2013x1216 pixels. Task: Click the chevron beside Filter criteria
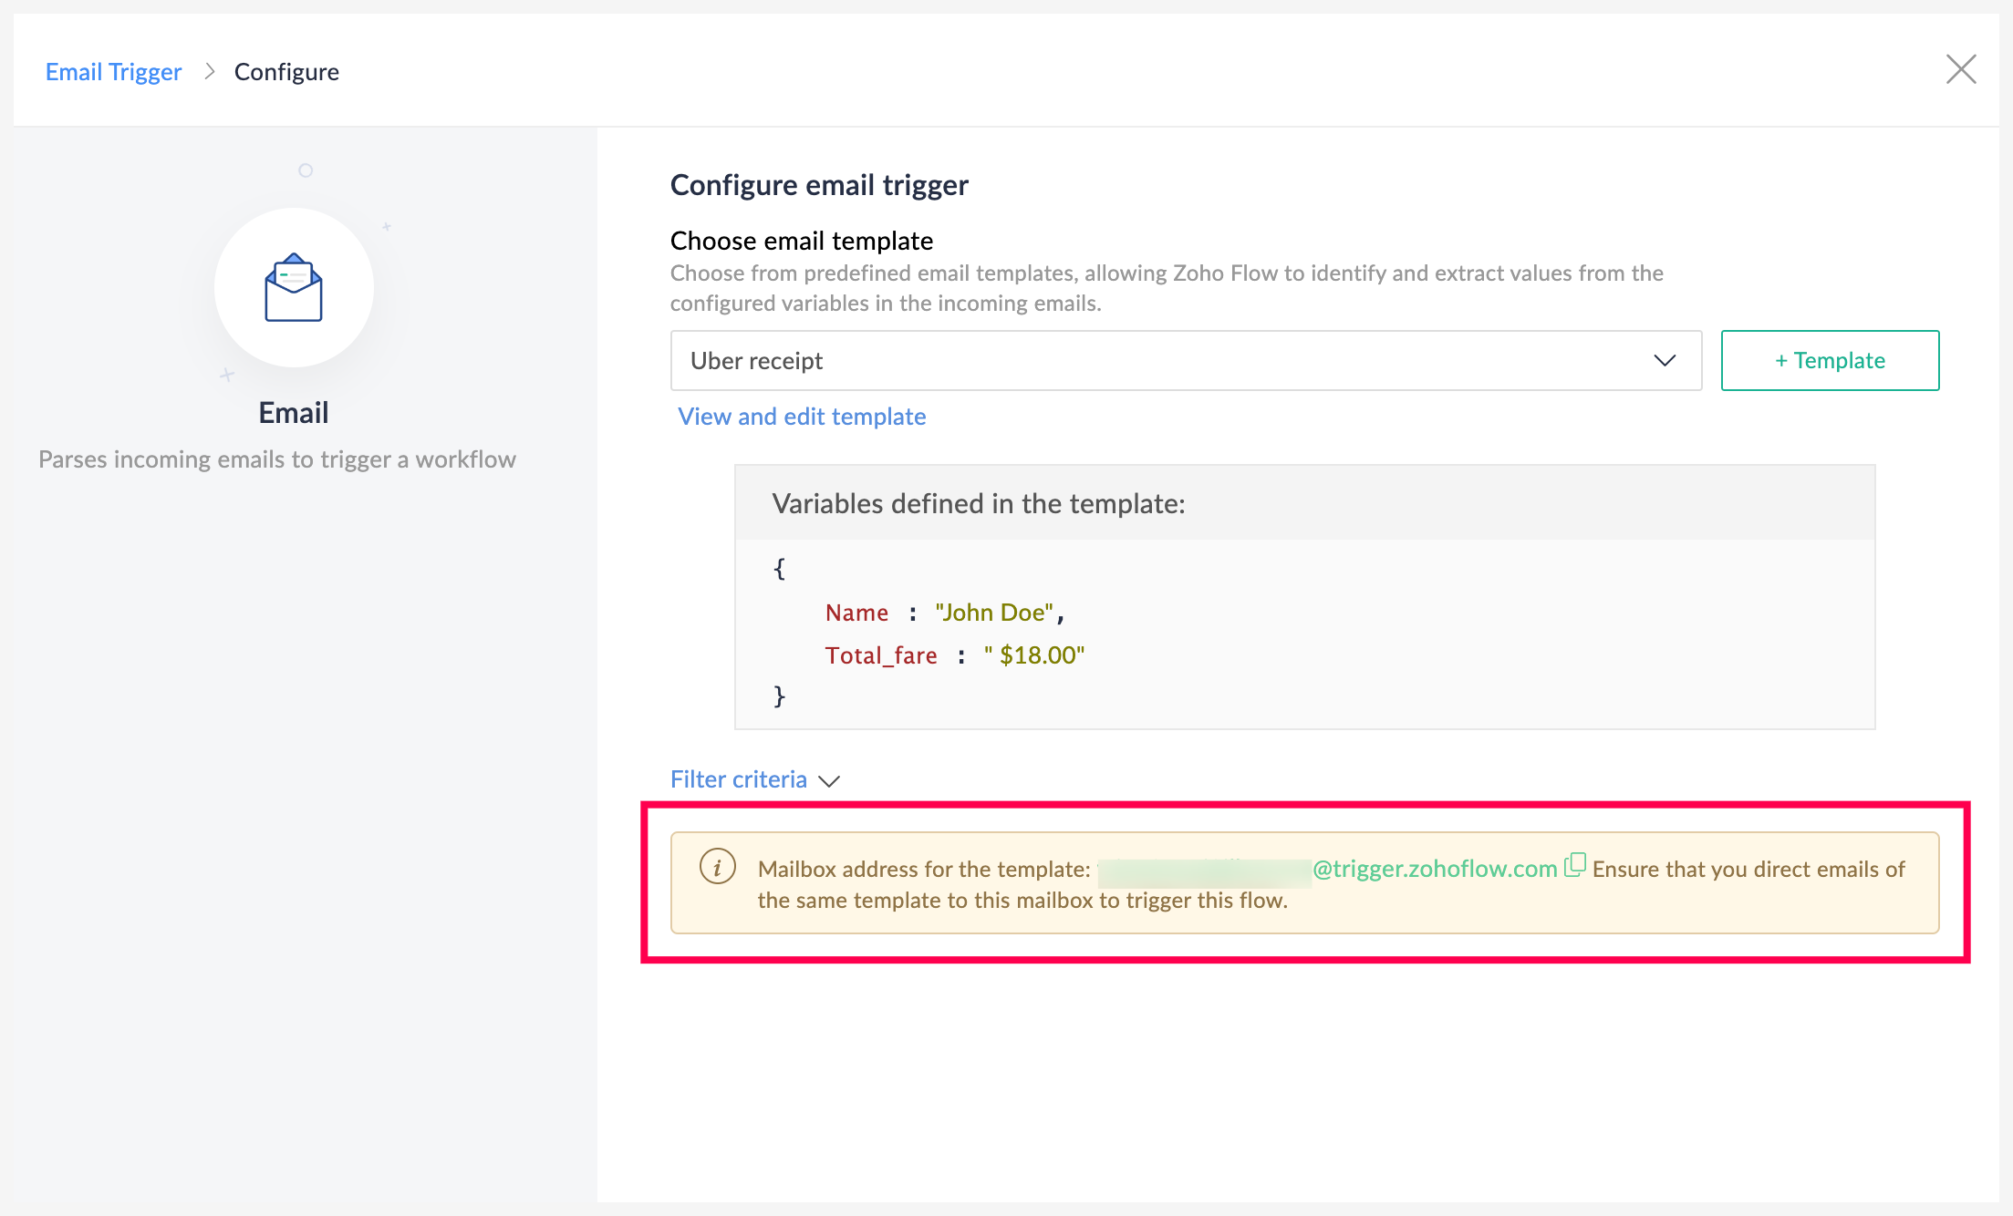click(x=830, y=781)
